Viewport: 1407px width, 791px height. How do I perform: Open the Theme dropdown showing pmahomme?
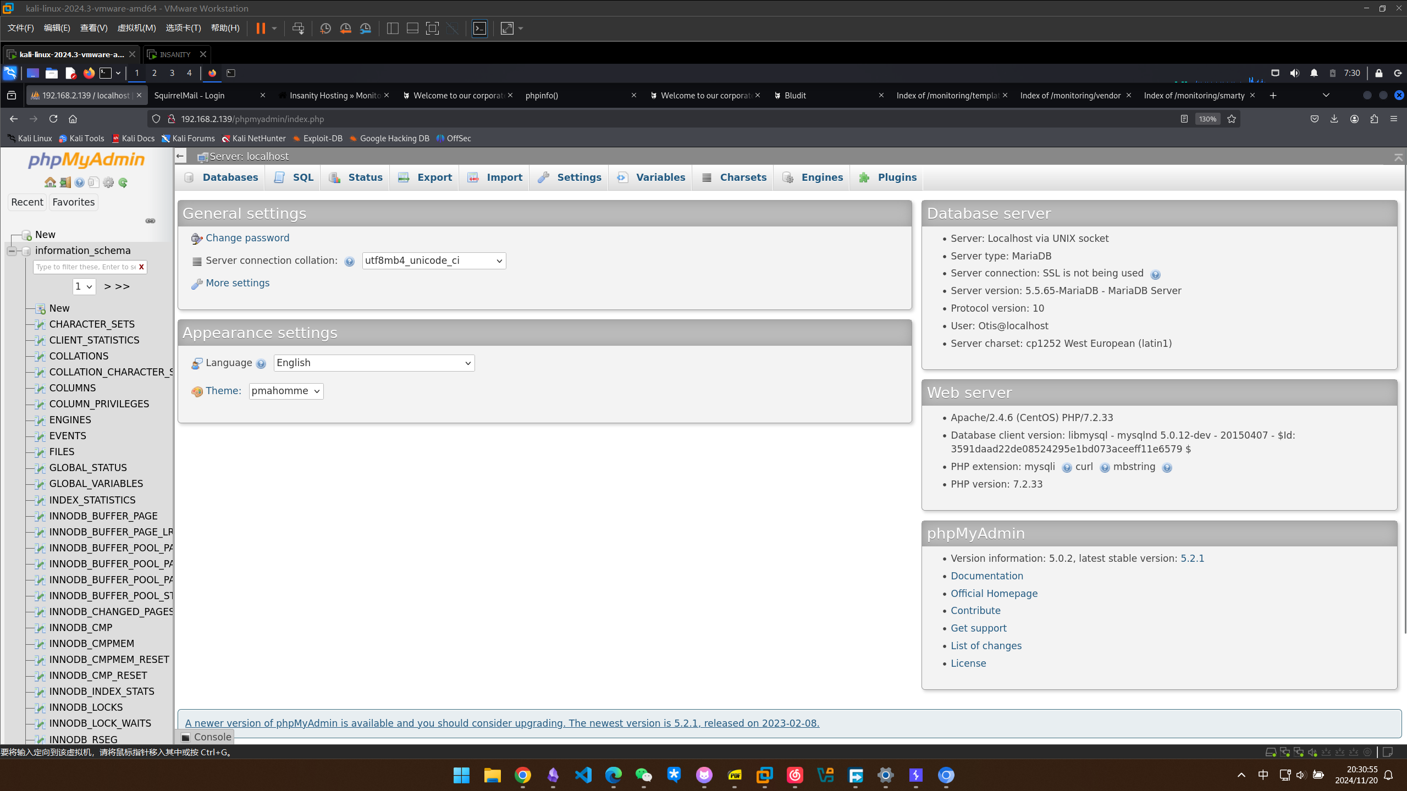coord(286,391)
